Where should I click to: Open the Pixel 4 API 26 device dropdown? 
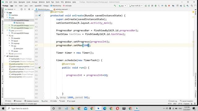(x=136, y=6)
